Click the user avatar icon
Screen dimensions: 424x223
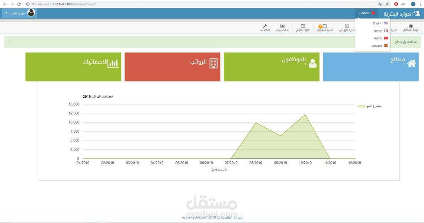(31, 13)
